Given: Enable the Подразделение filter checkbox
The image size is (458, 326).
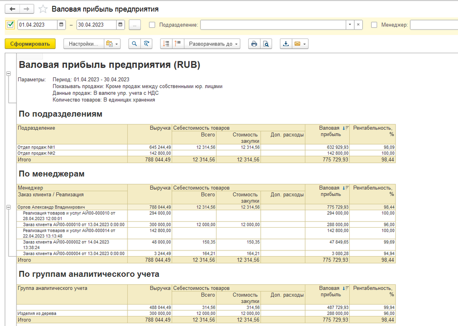Looking at the screenshot, I should 152,25.
